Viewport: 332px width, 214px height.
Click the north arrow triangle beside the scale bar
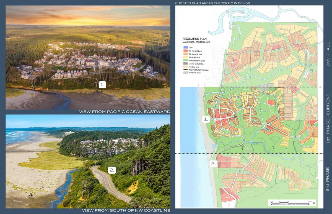pyautogui.click(x=313, y=203)
